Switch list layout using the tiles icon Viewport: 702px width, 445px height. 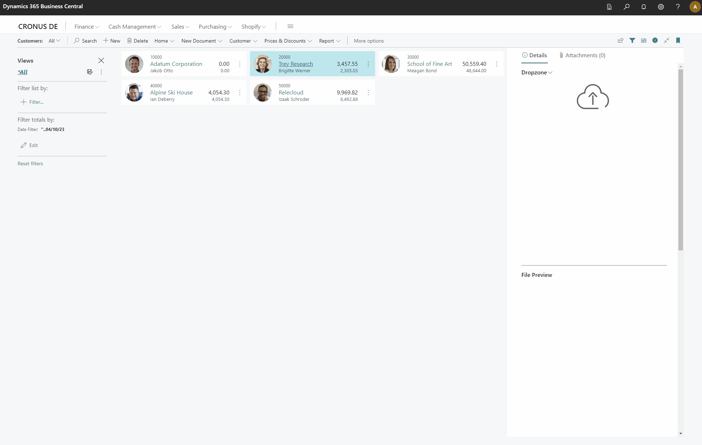tap(643, 40)
